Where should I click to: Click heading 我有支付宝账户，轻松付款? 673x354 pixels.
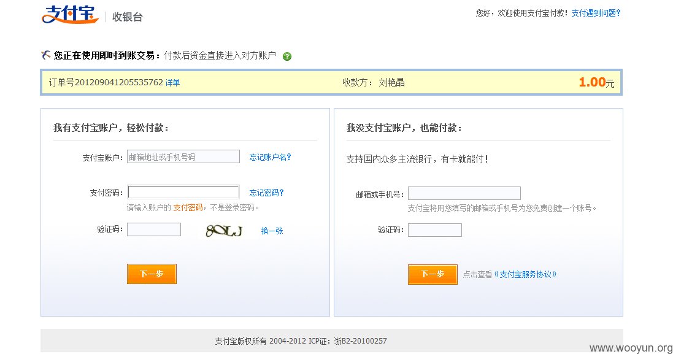pos(111,128)
